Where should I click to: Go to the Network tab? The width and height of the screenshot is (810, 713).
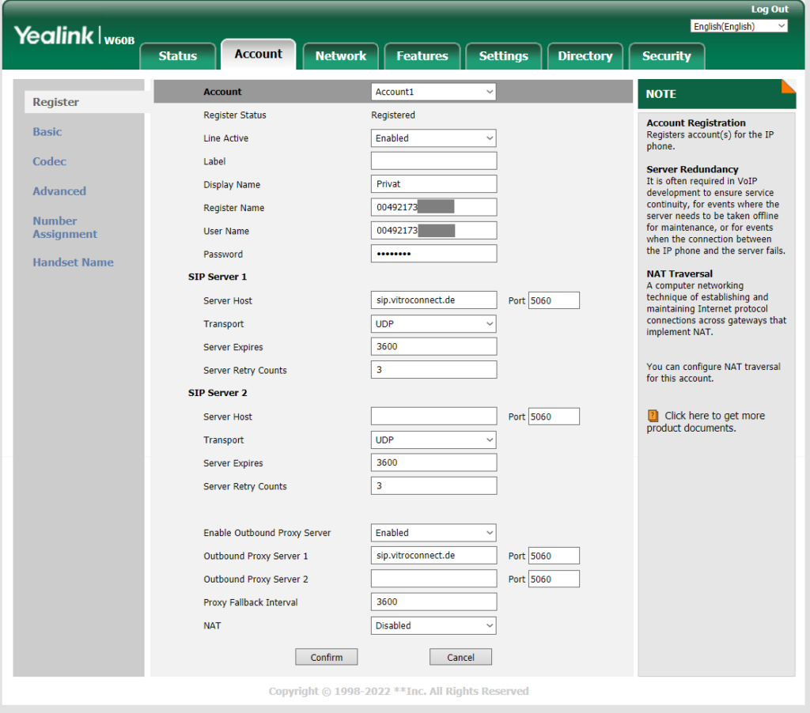340,56
